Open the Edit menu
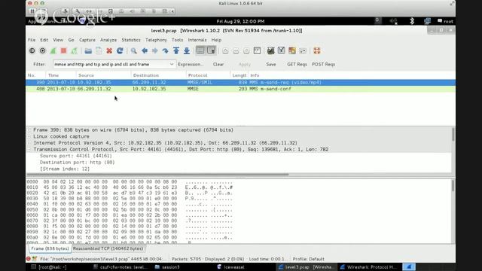 point(44,40)
